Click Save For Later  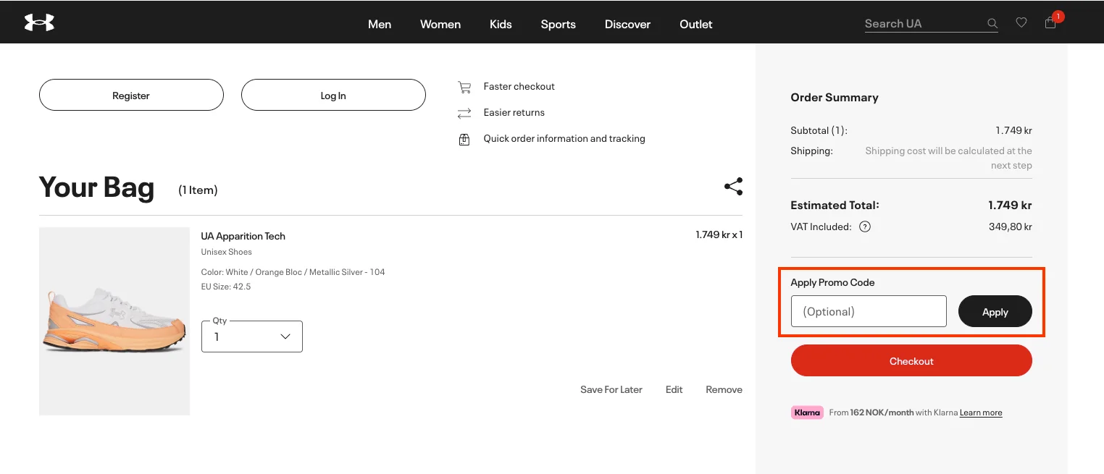[611, 389]
